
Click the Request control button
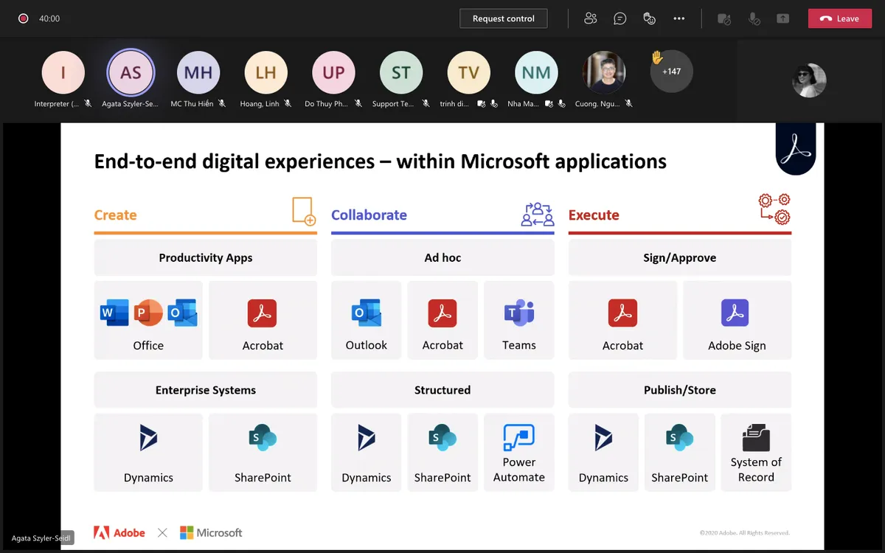504,18
